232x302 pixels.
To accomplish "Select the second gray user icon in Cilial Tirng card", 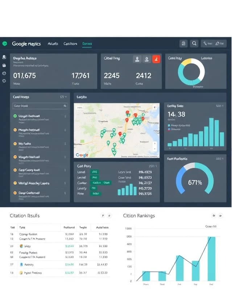I will tap(146, 59).
